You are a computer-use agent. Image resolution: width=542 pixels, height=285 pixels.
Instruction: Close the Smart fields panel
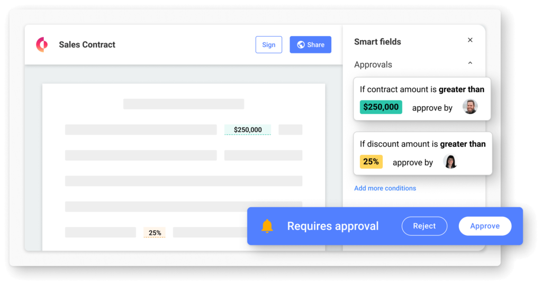click(x=470, y=40)
